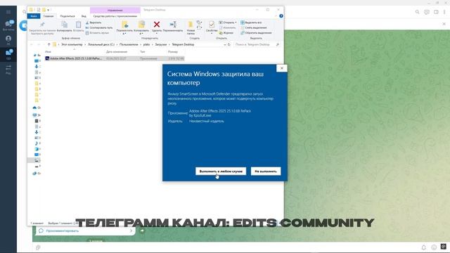
Task: Click the 'Ред.' edit folders icon in Telegram
Action: coord(8,69)
